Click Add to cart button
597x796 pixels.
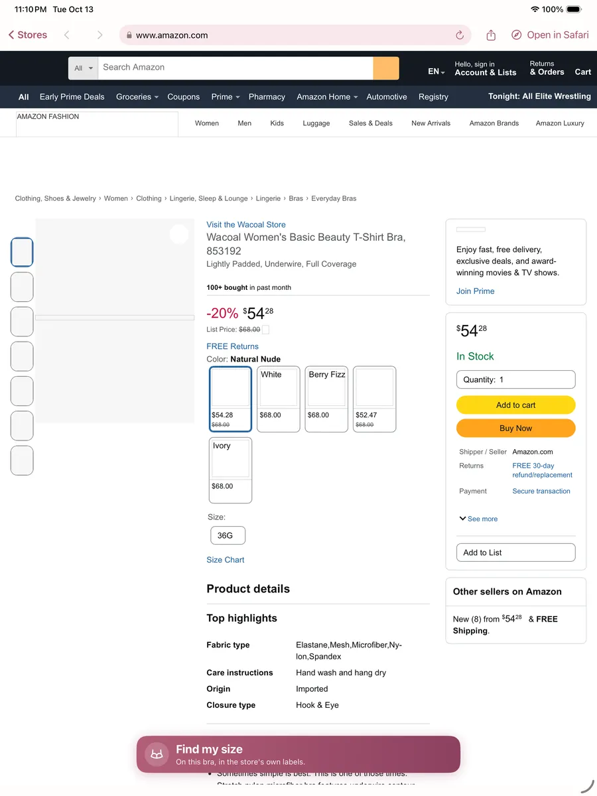point(516,405)
